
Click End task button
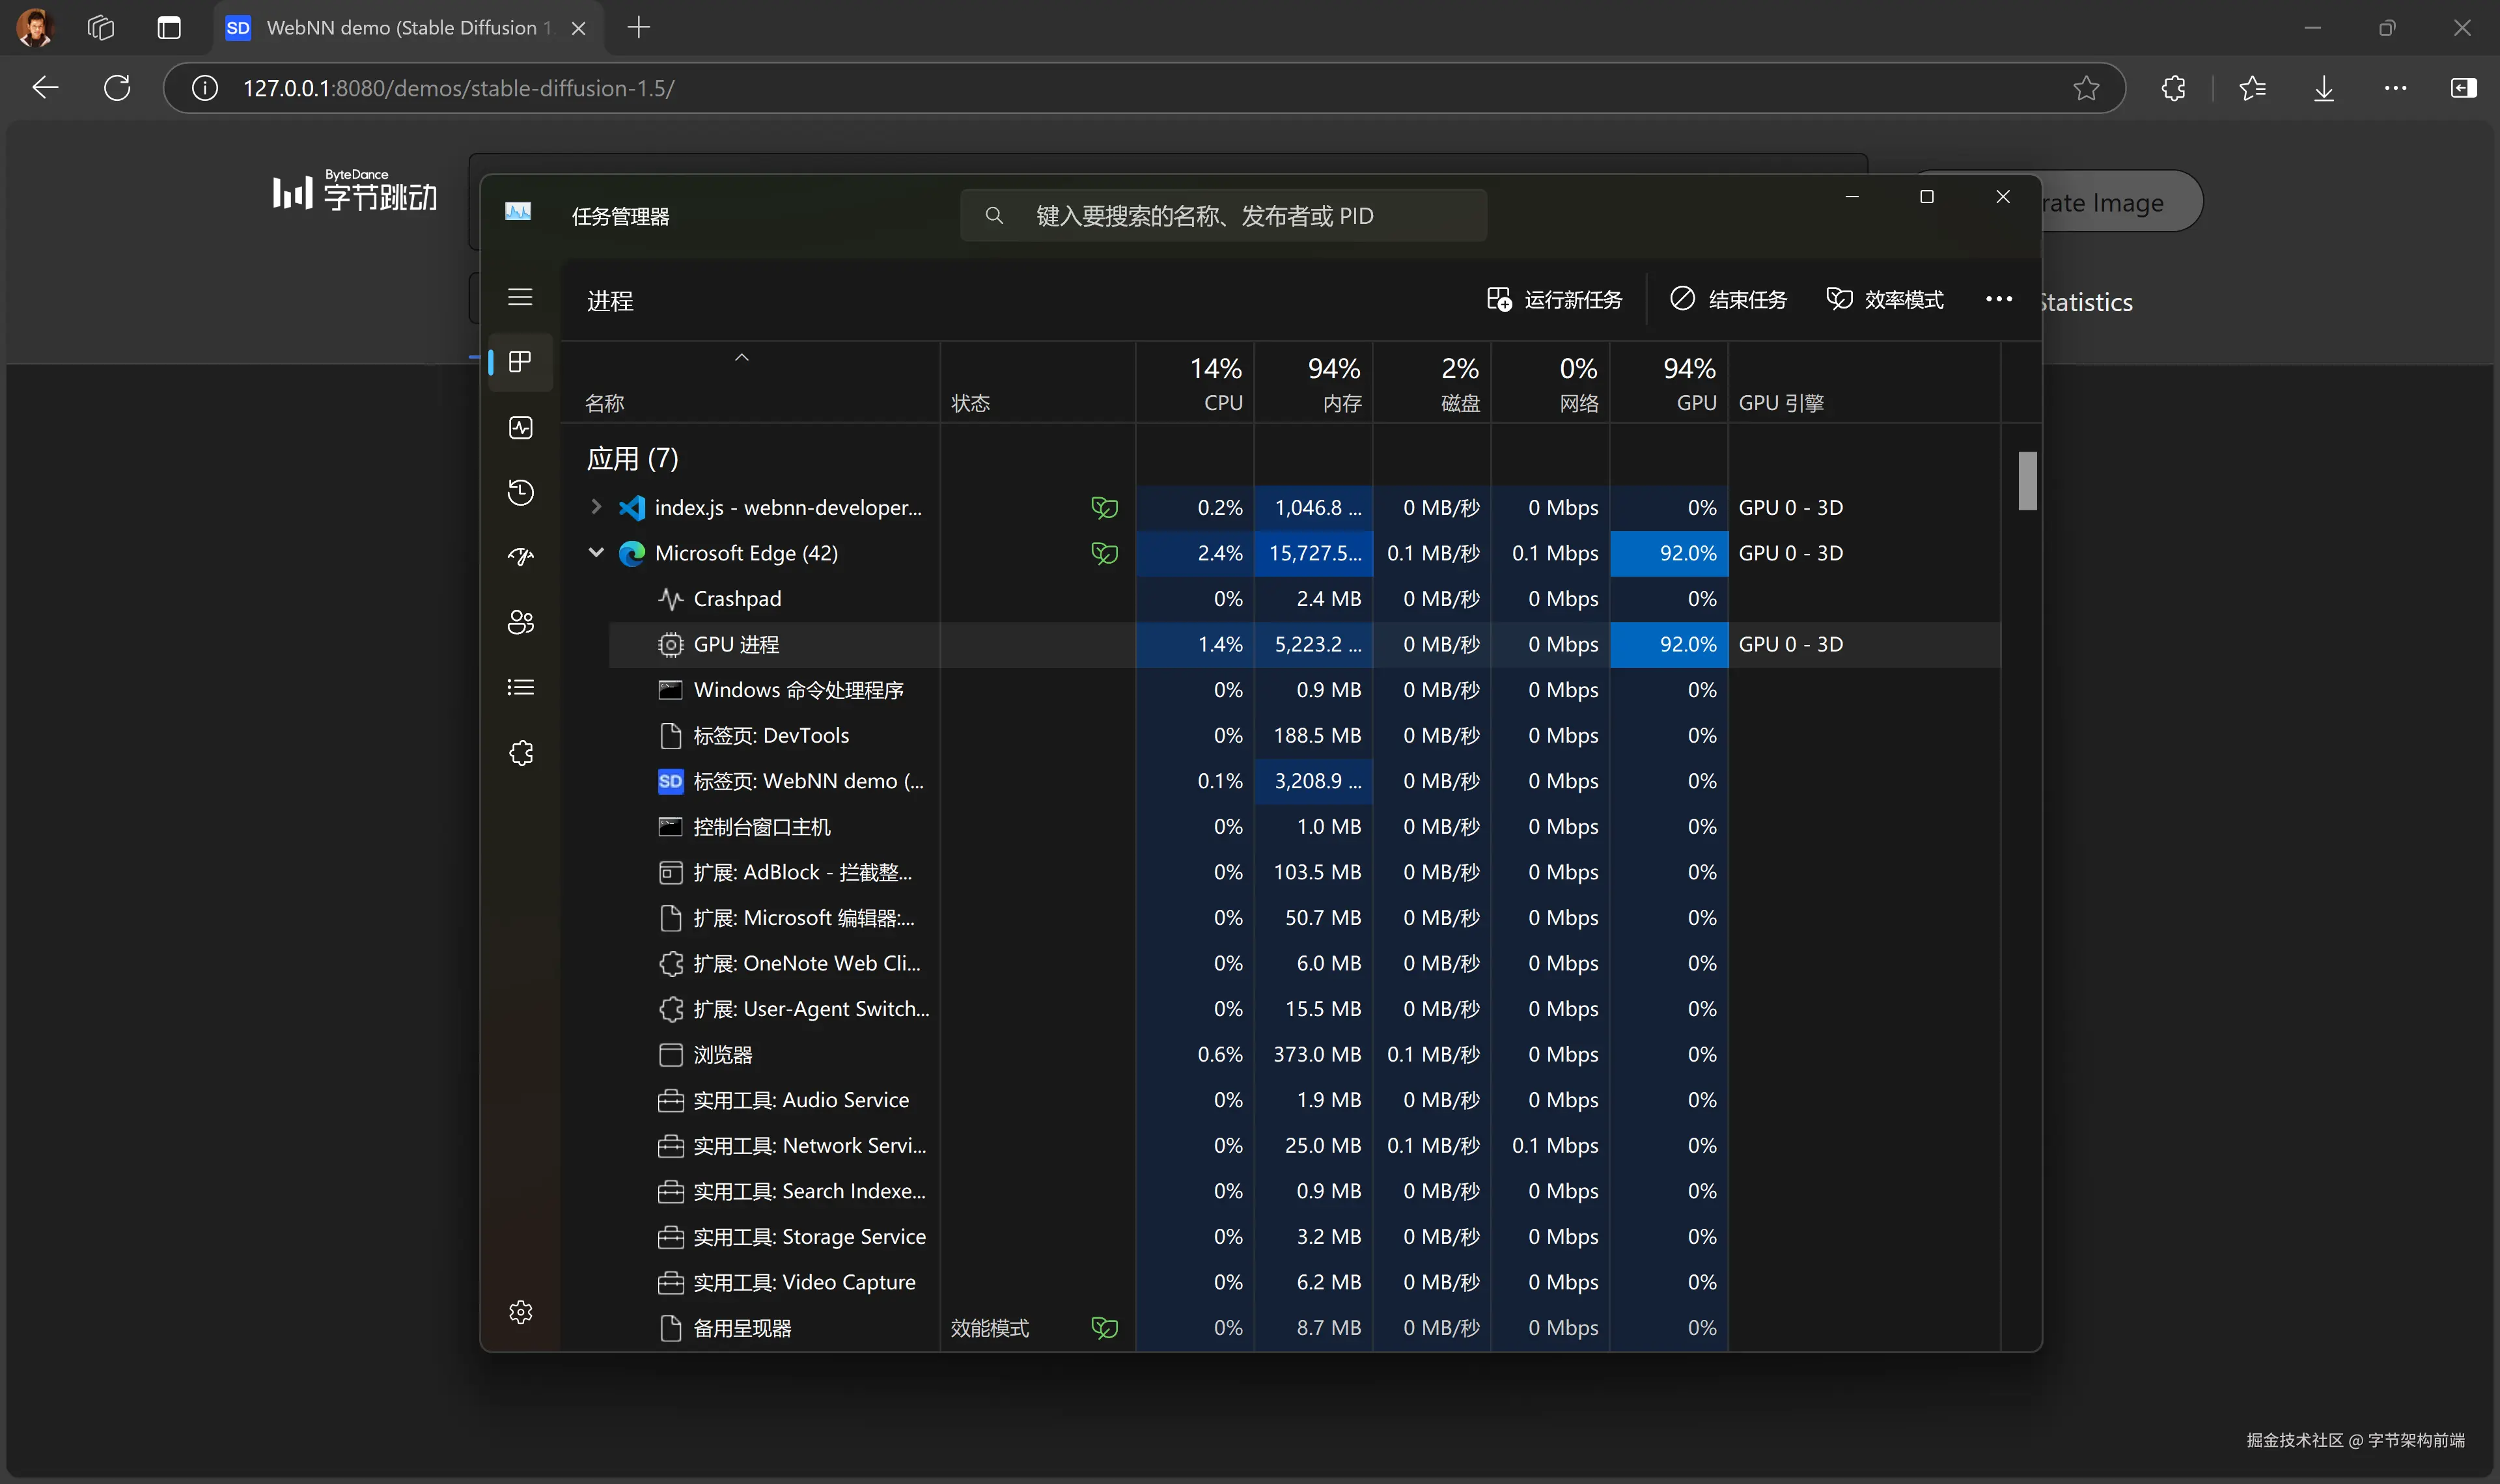[x=1728, y=299]
